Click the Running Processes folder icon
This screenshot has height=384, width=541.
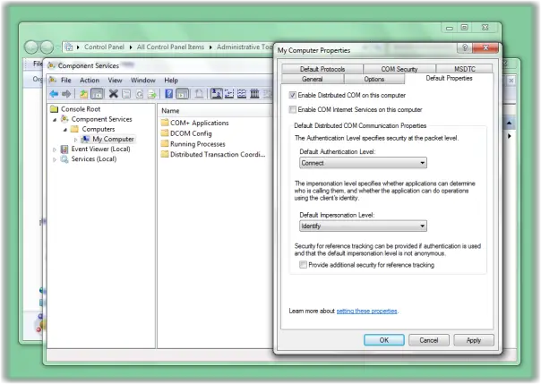pos(165,144)
